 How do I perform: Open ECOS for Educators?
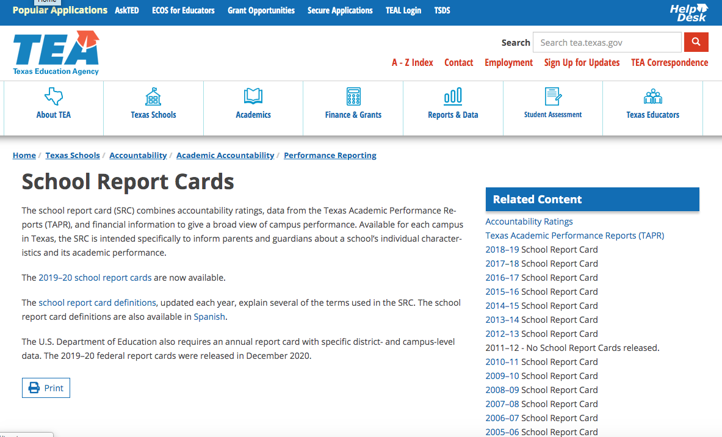click(x=183, y=10)
